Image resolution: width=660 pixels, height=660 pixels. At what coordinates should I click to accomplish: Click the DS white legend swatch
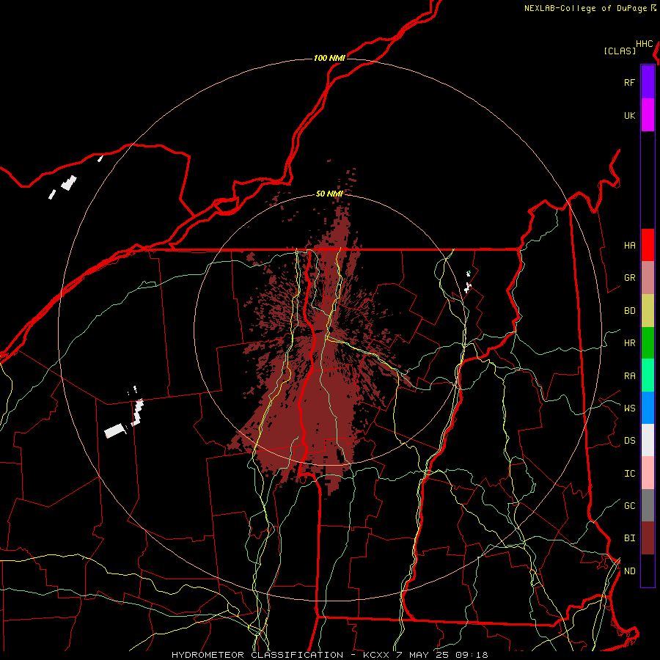click(x=648, y=440)
